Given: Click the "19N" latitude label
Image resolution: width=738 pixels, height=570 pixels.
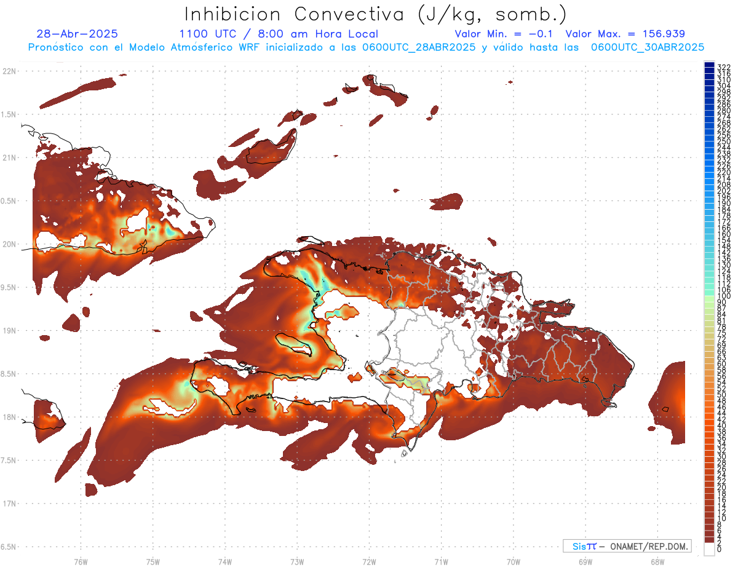Looking at the screenshot, I should [9, 331].
